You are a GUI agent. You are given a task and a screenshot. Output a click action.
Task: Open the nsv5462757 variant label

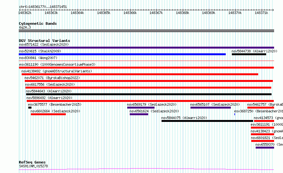(265, 104)
